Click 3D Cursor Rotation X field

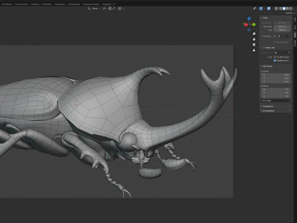point(276,89)
